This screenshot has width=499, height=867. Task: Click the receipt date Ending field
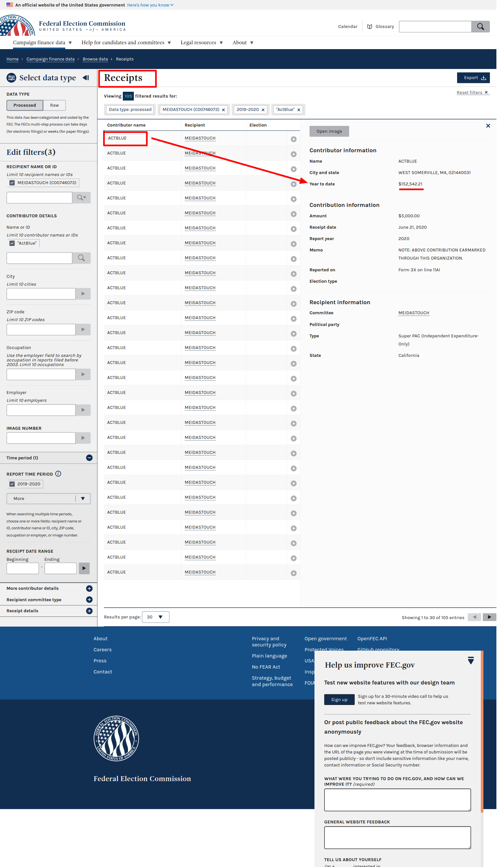[x=60, y=568]
